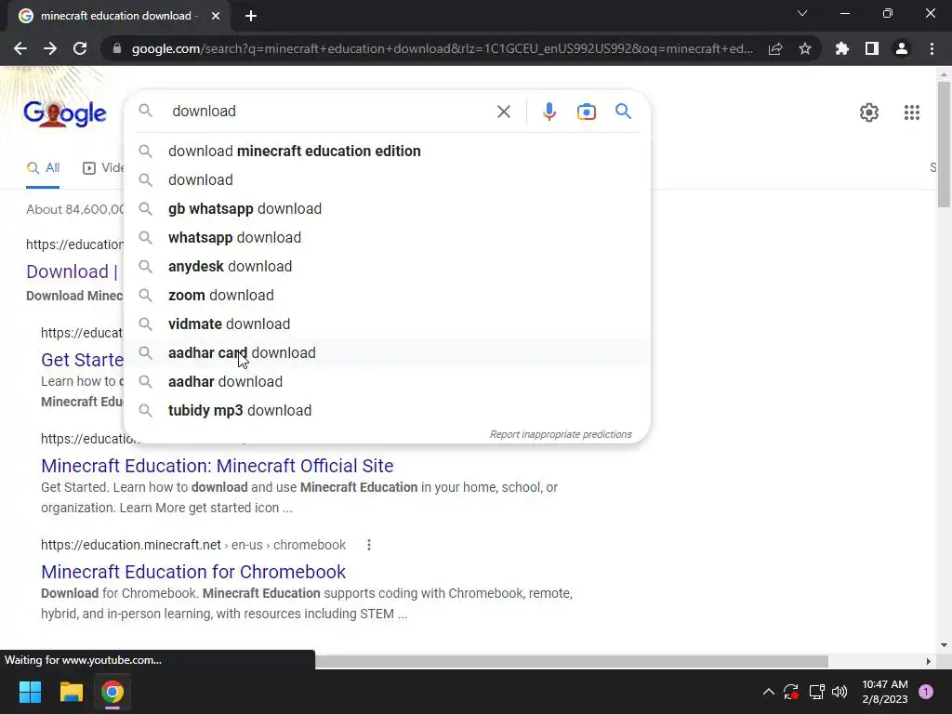
Task: Select suggestion download minecraft education edition
Action: (x=387, y=152)
